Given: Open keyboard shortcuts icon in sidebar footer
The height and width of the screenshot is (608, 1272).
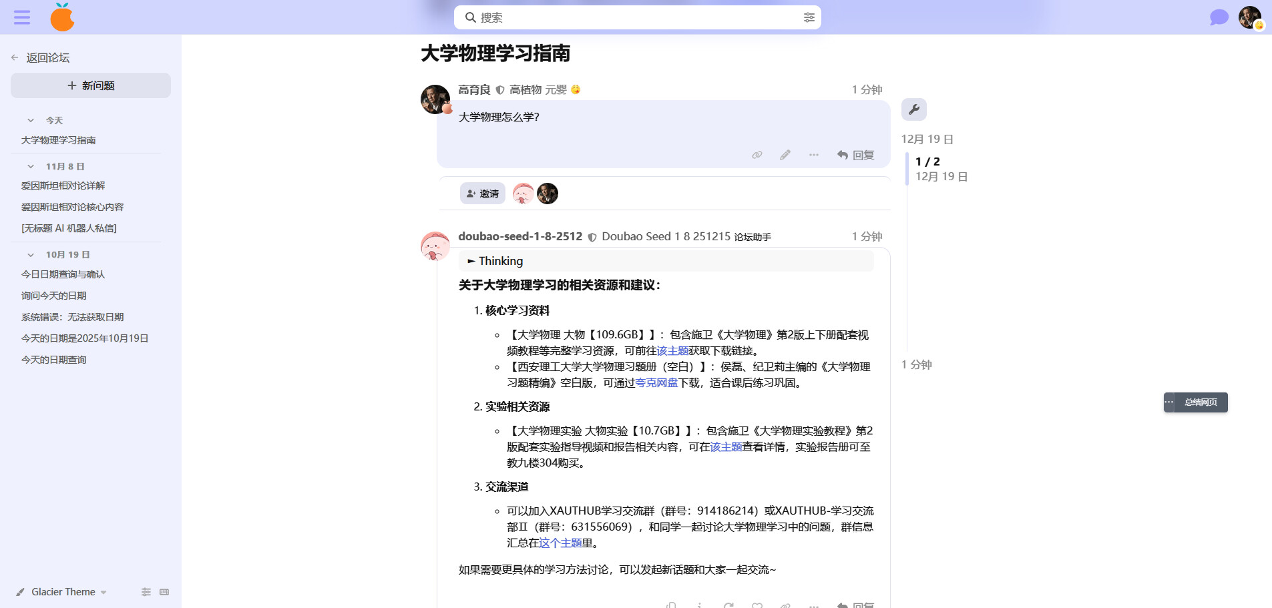Looking at the screenshot, I should (164, 592).
